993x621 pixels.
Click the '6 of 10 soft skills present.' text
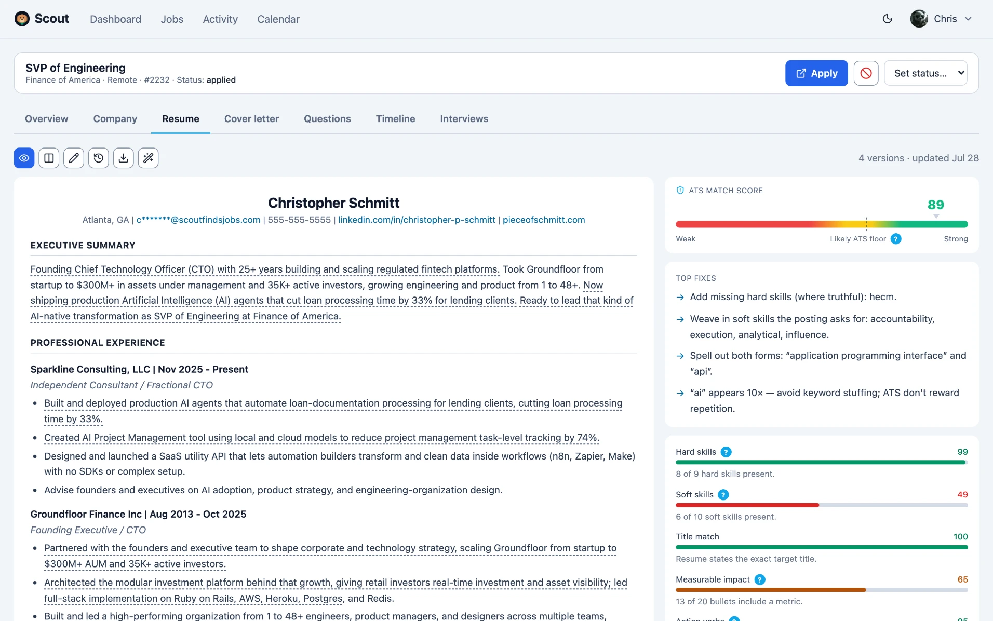(x=726, y=517)
